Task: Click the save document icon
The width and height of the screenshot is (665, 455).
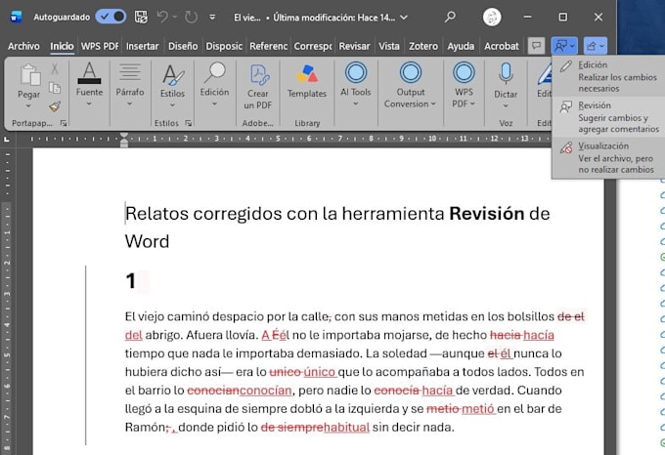Action: pyautogui.click(x=141, y=17)
